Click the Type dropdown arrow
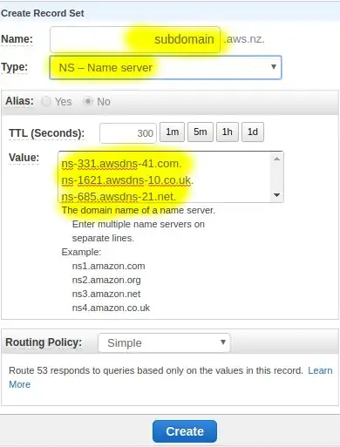Viewport: 340px width, 447px height. 274,67
